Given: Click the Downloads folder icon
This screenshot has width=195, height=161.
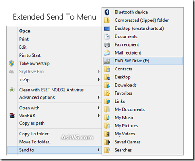Looking at the screenshot, I should (107, 85).
